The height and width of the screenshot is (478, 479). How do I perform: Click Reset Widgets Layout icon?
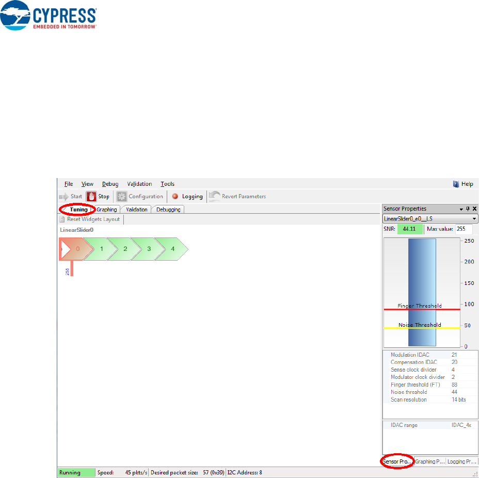(x=62, y=219)
